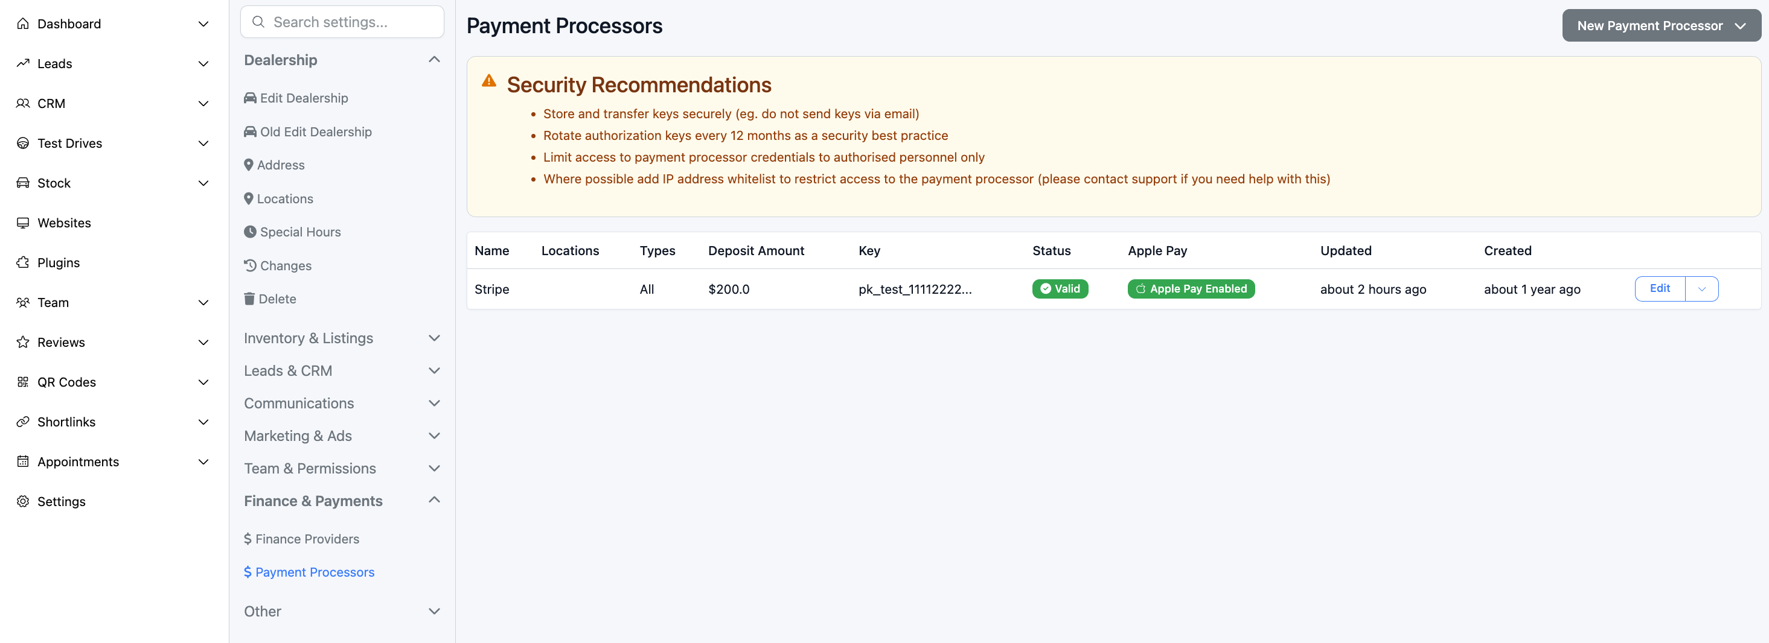Edit the Stripe payment processor
Image resolution: width=1769 pixels, height=643 pixels.
coord(1659,289)
